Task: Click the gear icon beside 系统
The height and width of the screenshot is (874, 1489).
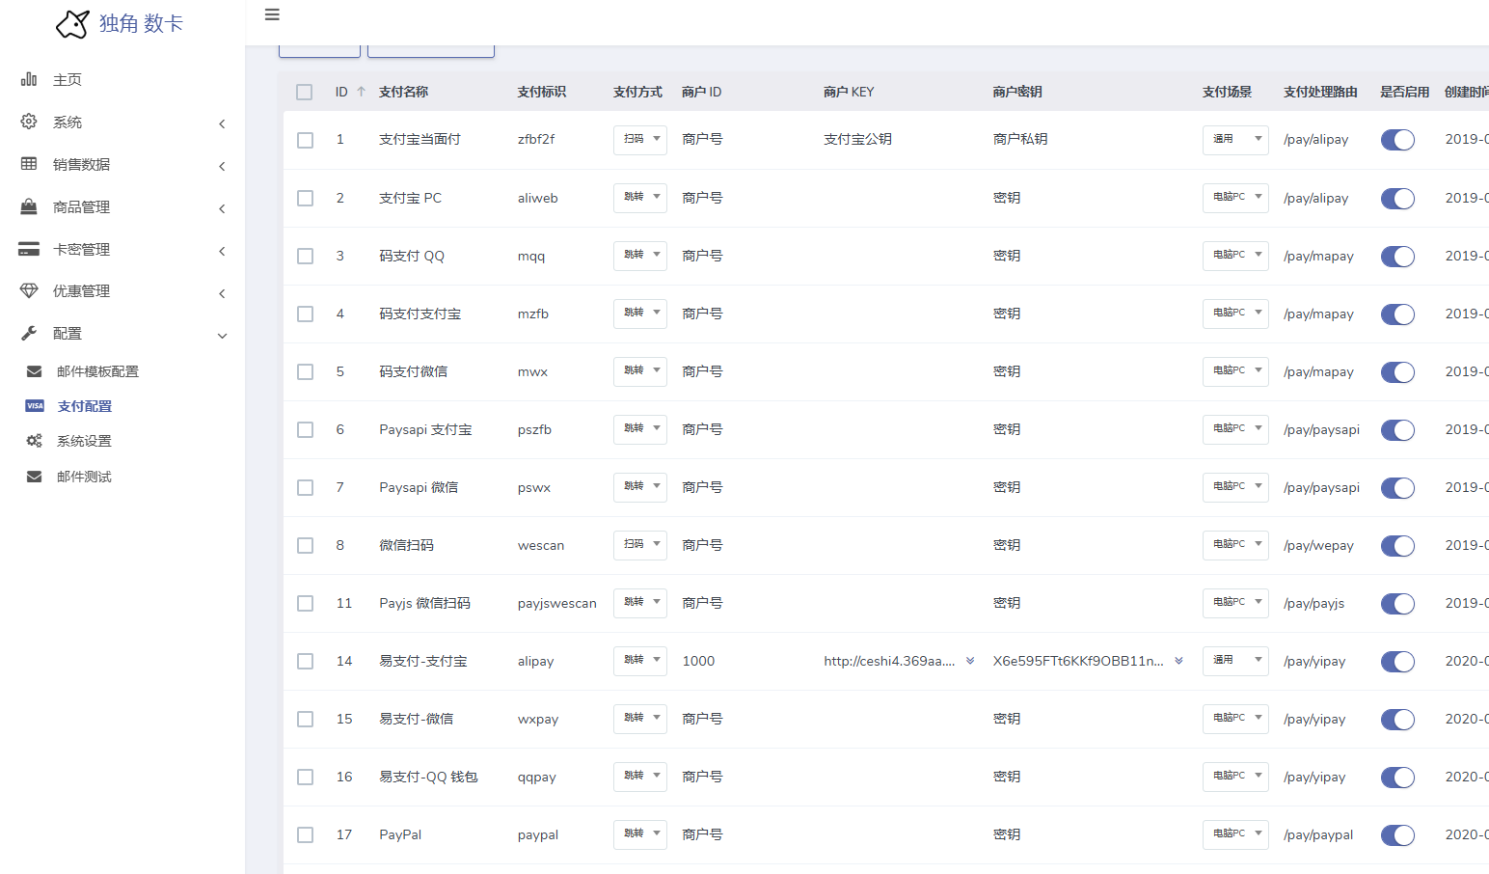Action: coord(29,122)
